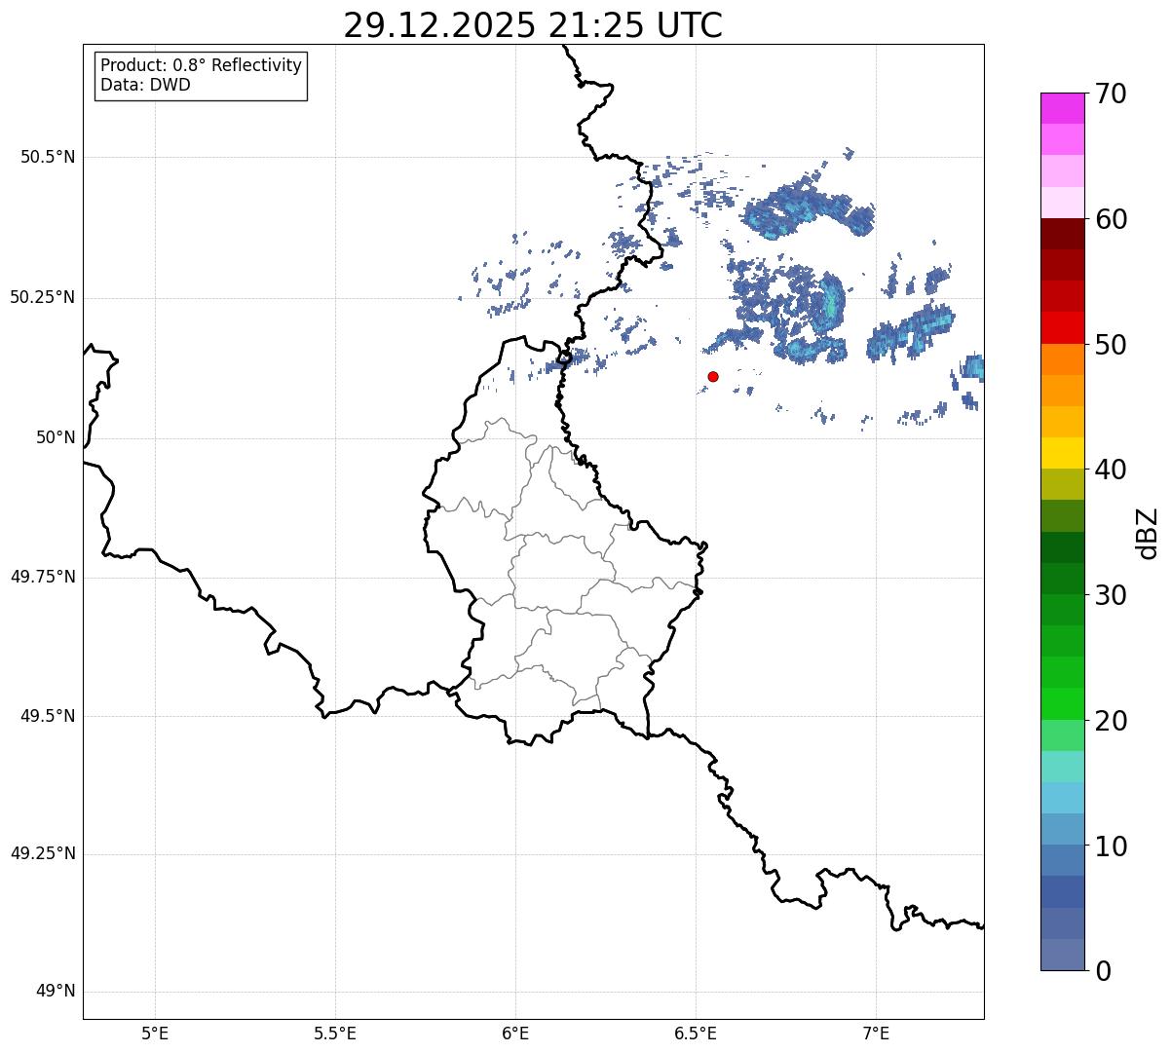Click the grey-blue swatch at the colorbar bottom
Image resolution: width=1171 pixels, height=1053 pixels.
[x=1062, y=955]
